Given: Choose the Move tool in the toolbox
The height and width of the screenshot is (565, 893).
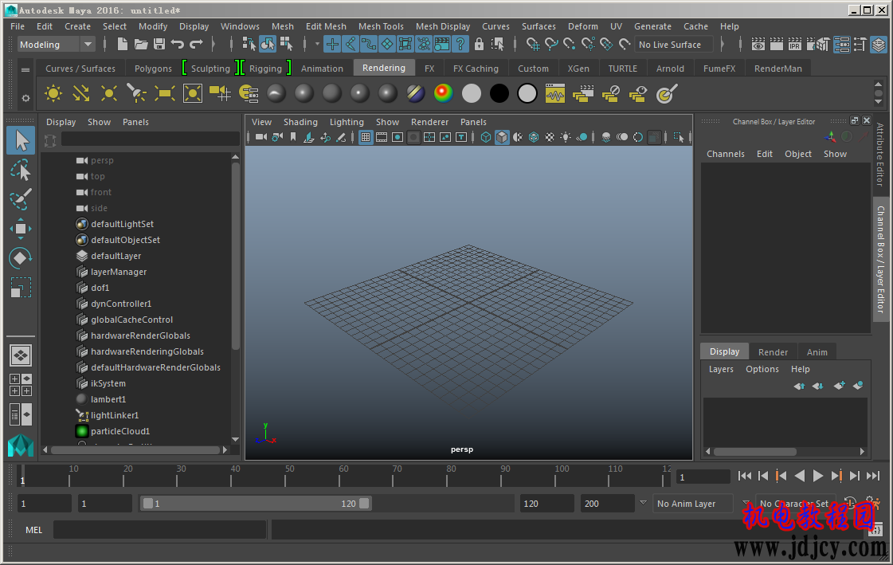Looking at the screenshot, I should [x=21, y=229].
